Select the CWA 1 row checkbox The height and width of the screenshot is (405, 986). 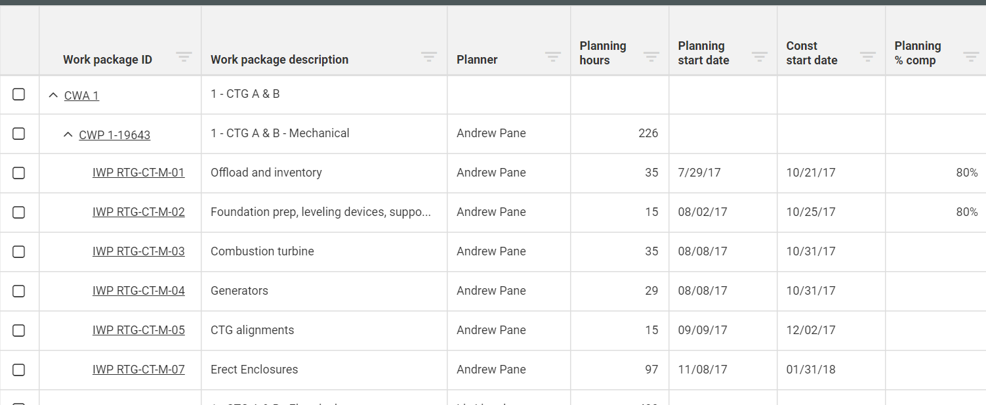(x=19, y=95)
